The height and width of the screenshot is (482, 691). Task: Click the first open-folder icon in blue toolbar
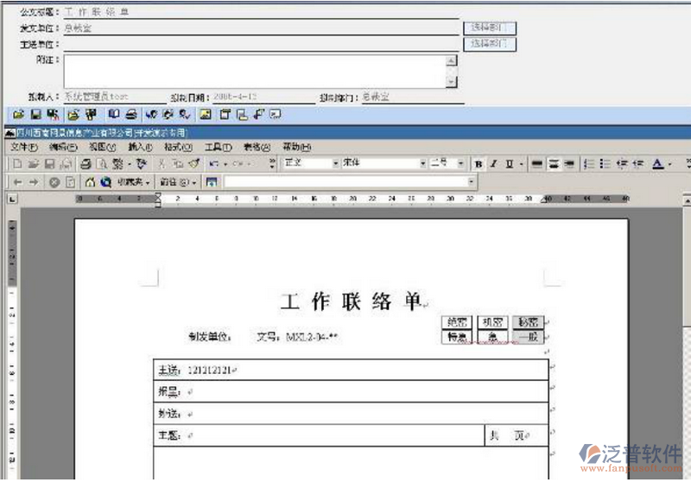(x=16, y=114)
